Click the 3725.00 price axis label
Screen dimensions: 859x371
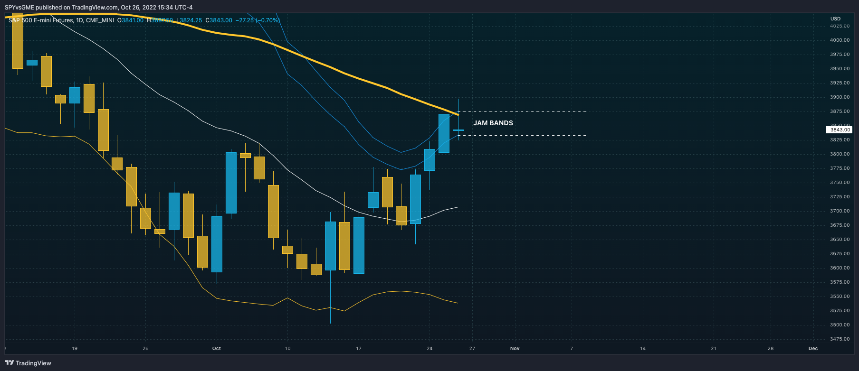click(x=840, y=197)
